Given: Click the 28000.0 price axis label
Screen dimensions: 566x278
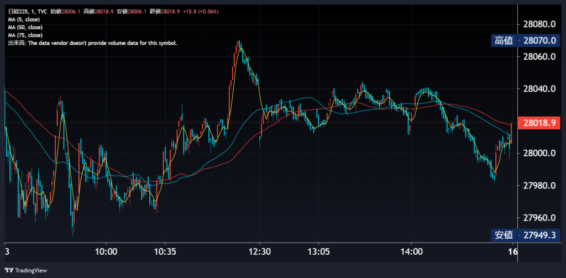Looking at the screenshot, I should pos(539,153).
